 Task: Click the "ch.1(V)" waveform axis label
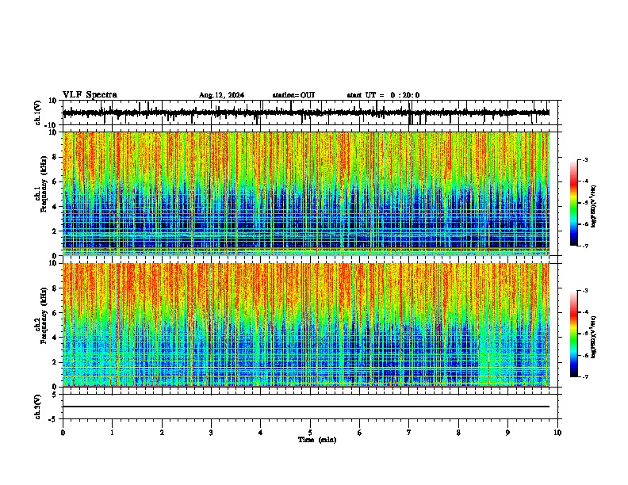tap(38, 113)
